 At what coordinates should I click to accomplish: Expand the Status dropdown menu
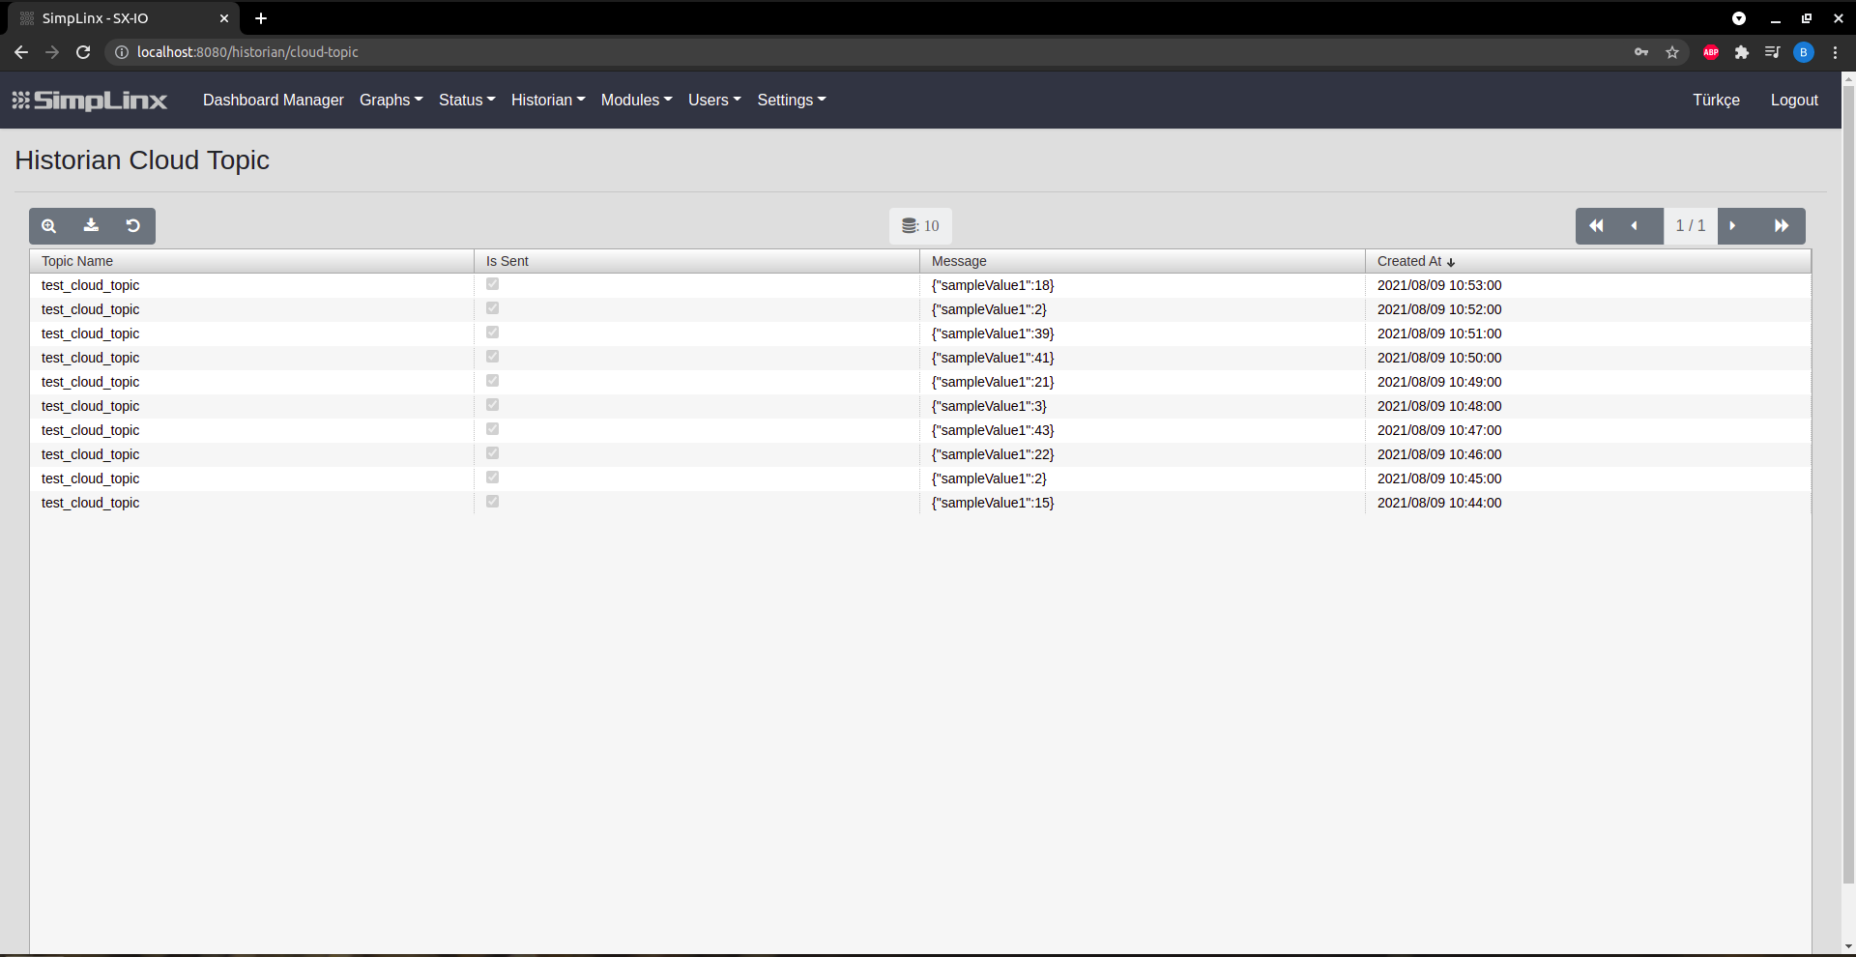tap(467, 101)
